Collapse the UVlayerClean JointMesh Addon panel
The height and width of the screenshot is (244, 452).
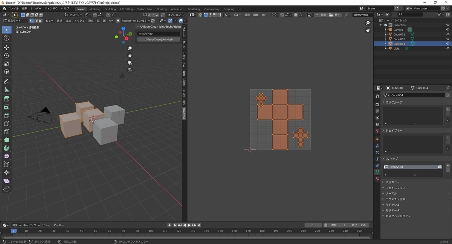(138, 27)
